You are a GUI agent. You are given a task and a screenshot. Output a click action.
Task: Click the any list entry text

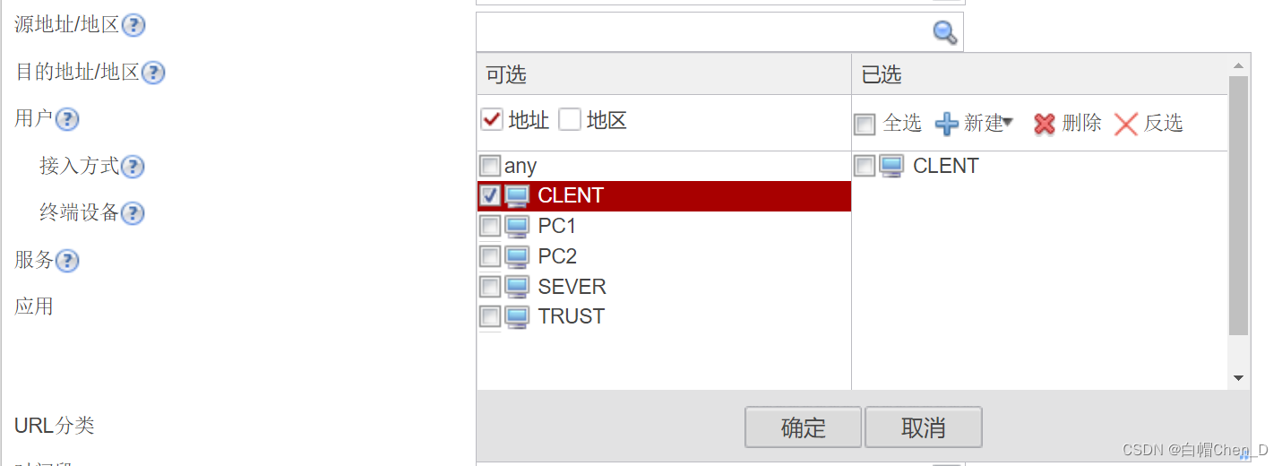tap(521, 167)
